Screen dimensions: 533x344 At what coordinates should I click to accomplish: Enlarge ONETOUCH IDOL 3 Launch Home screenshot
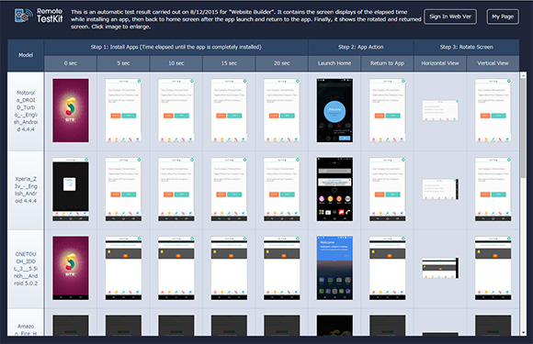coord(335,268)
